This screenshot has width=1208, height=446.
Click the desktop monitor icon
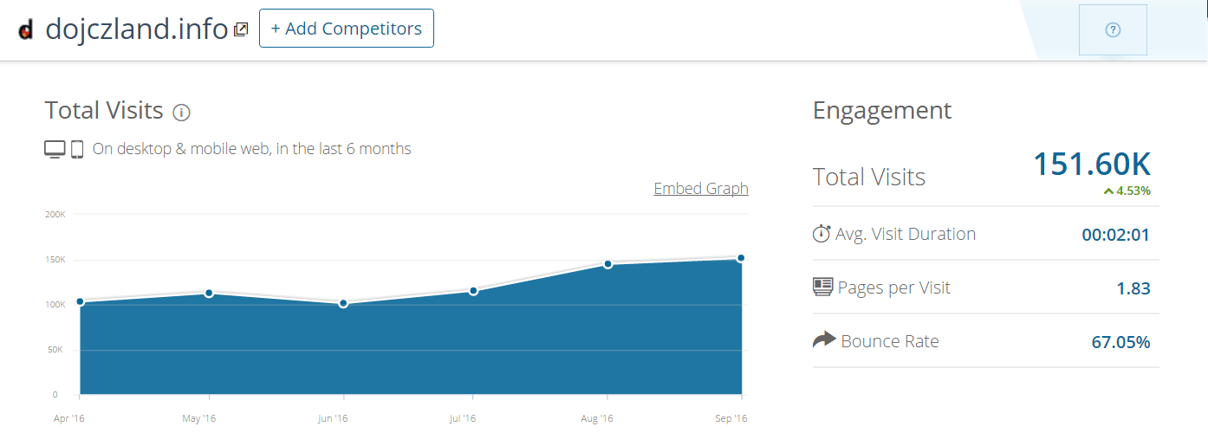pos(55,149)
